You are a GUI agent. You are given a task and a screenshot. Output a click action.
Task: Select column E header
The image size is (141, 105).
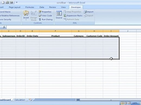(x=32, y=31)
